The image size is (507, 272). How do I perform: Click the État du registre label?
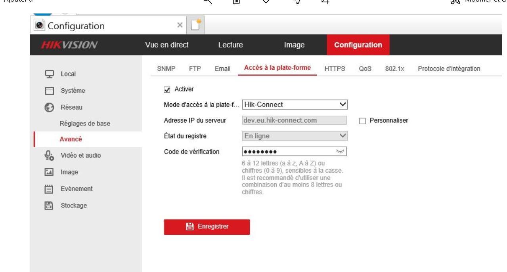[186, 136]
